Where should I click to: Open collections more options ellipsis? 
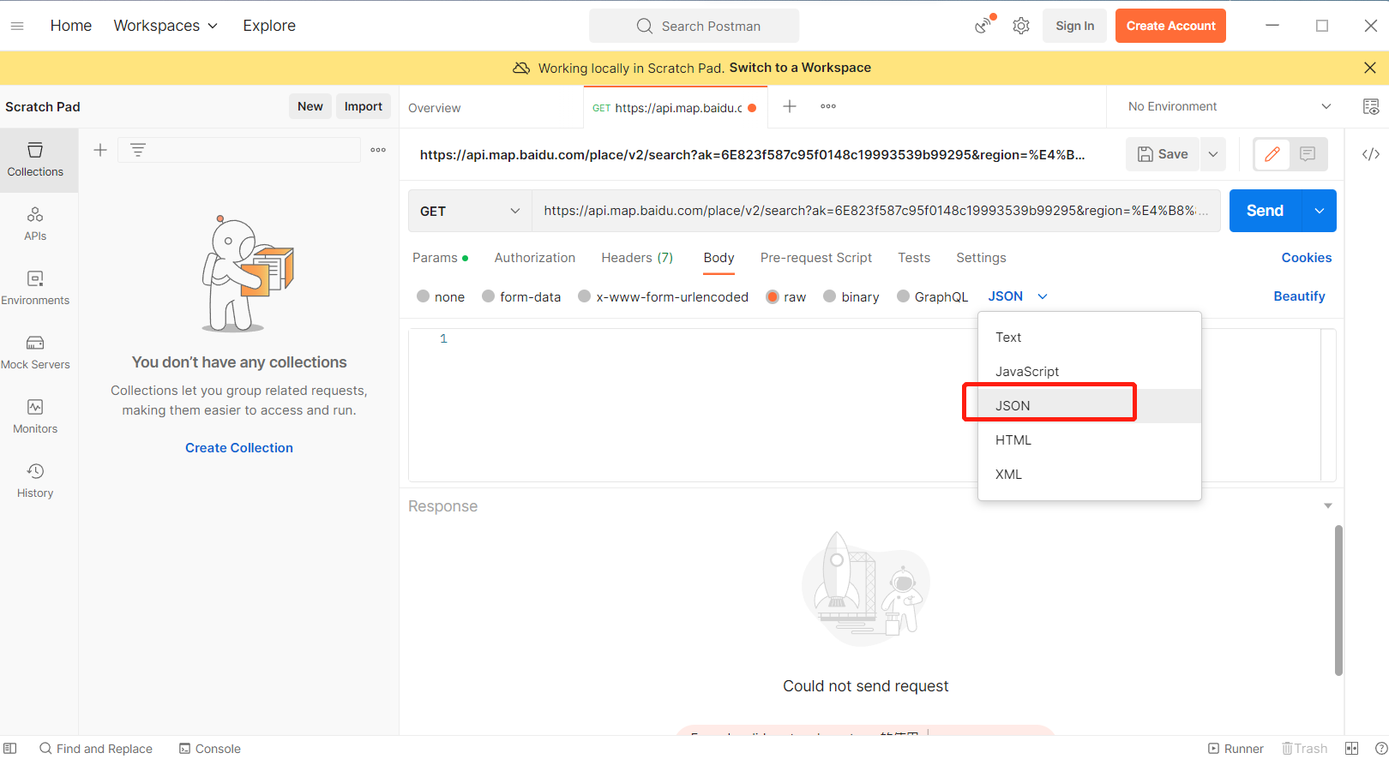pos(378,150)
